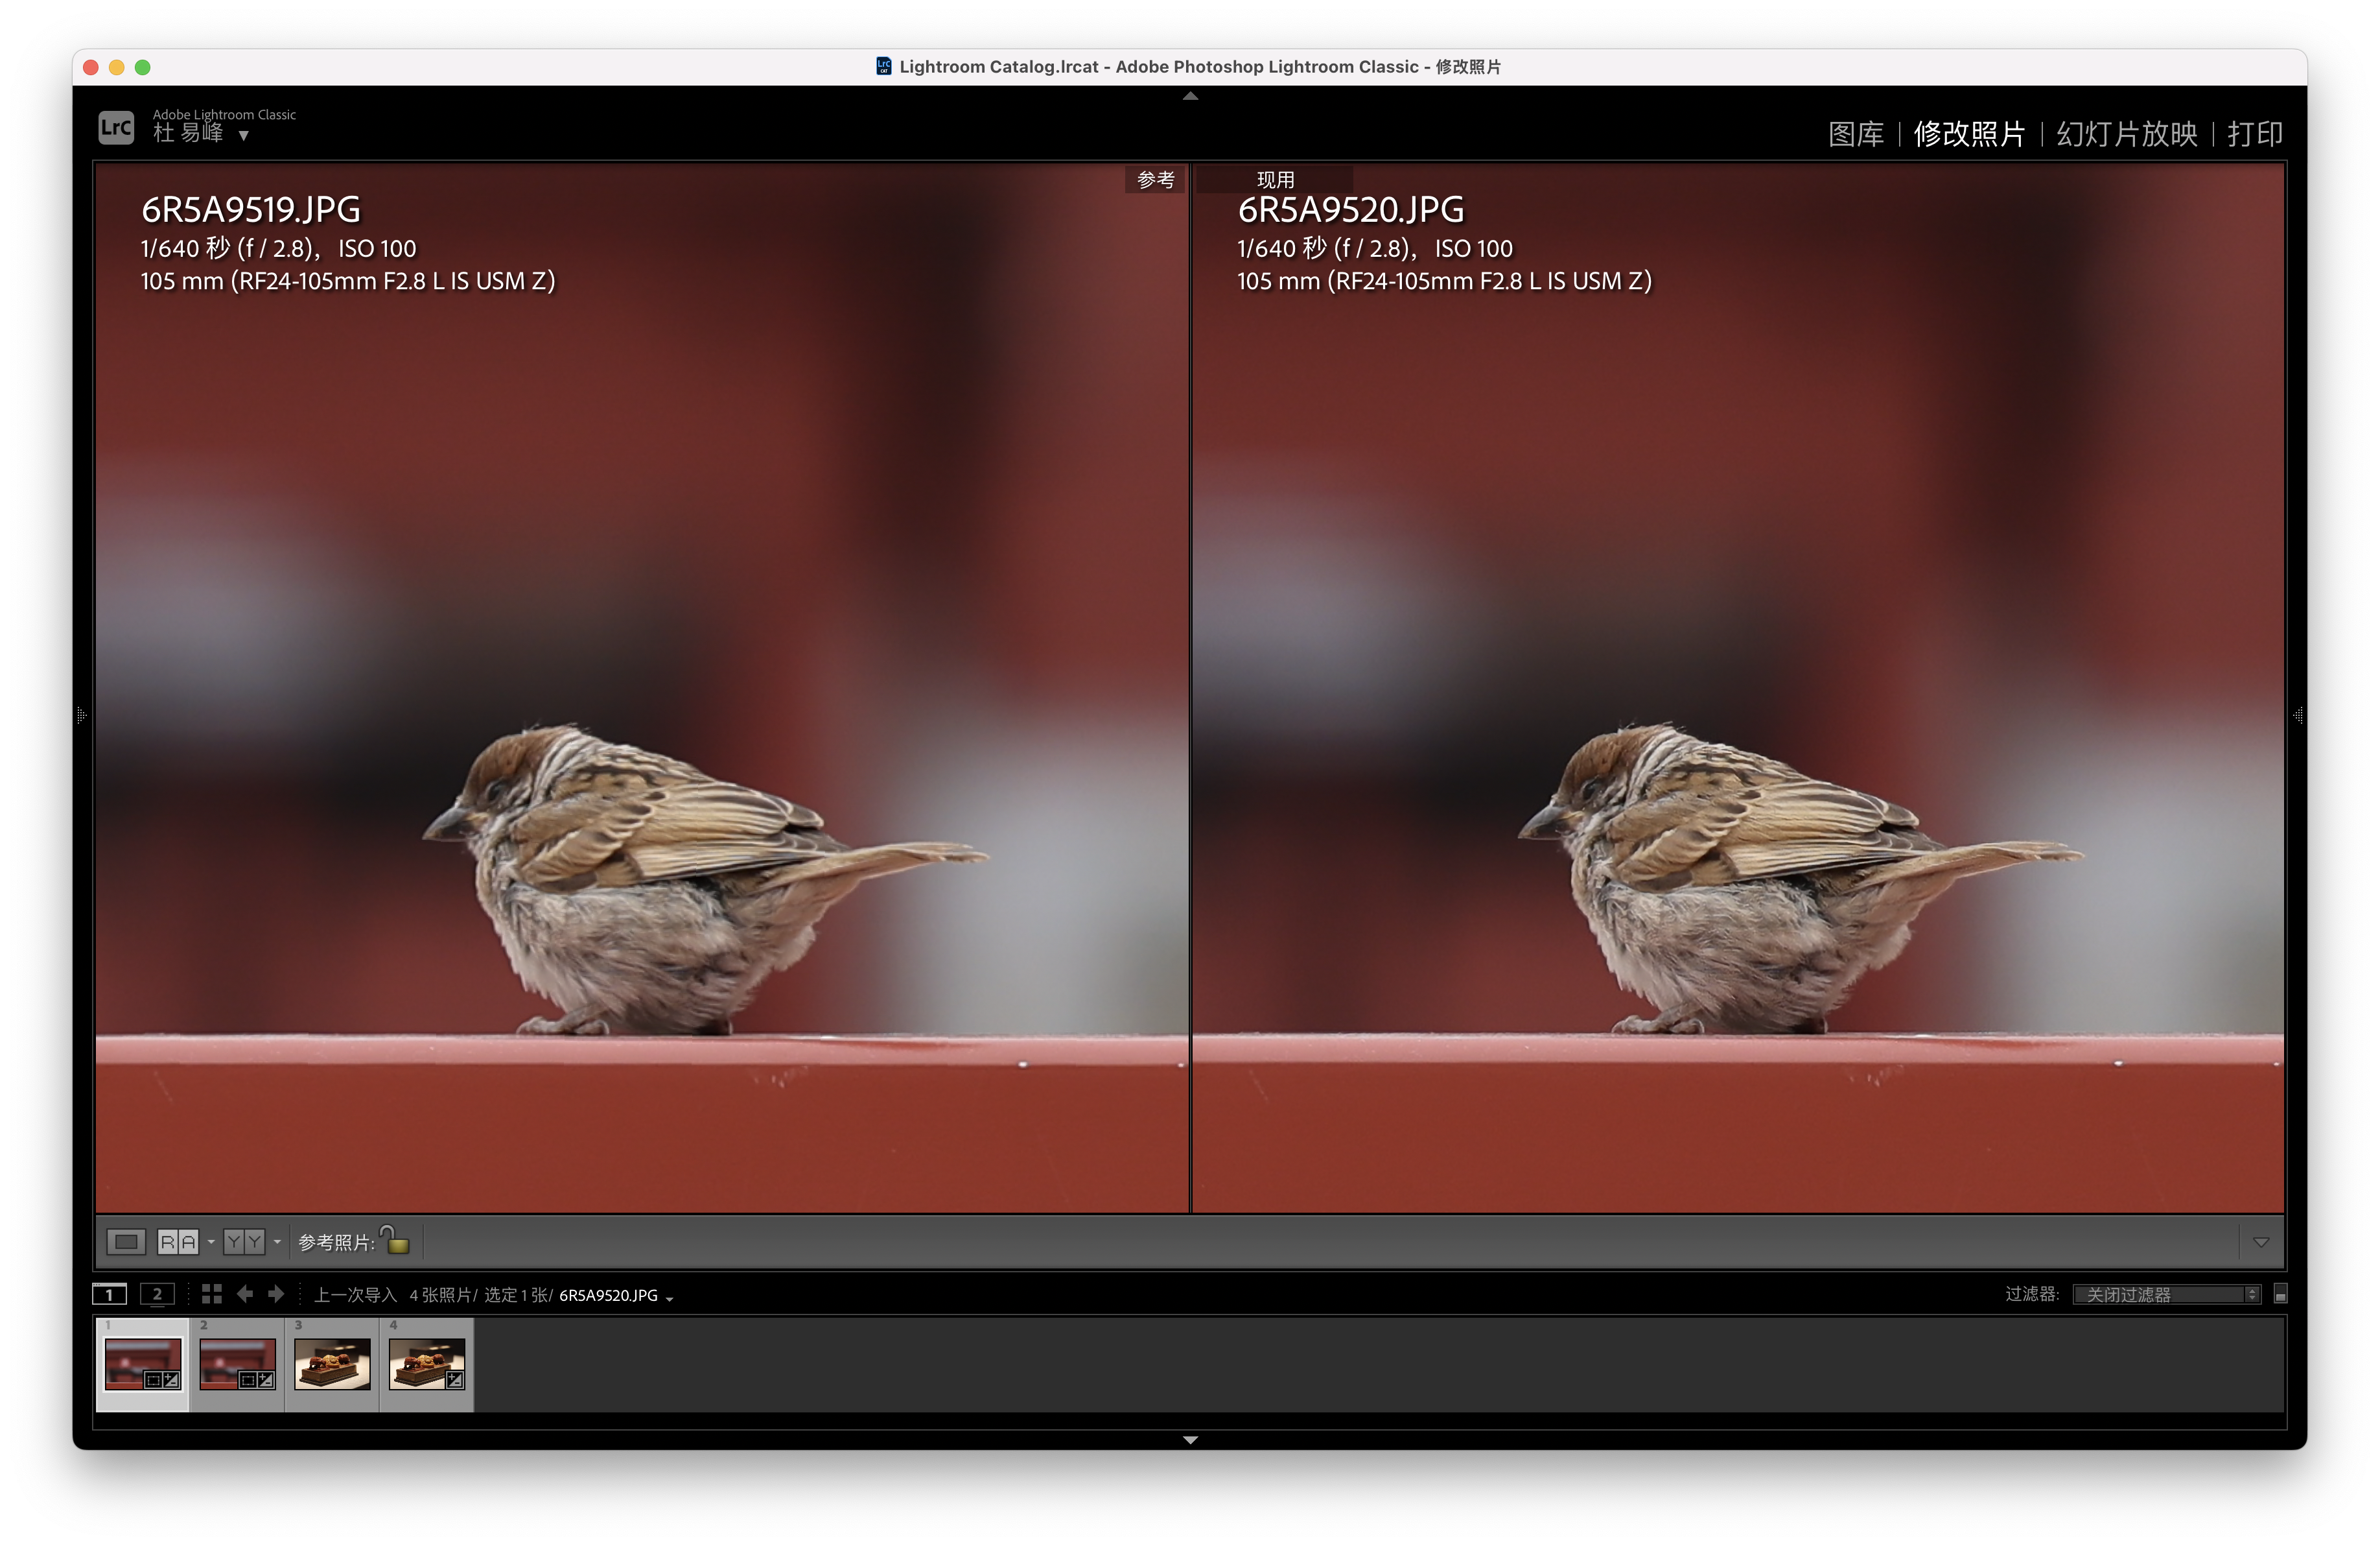Click the Lrc application logo
This screenshot has height=1546, width=2380.
(x=116, y=127)
